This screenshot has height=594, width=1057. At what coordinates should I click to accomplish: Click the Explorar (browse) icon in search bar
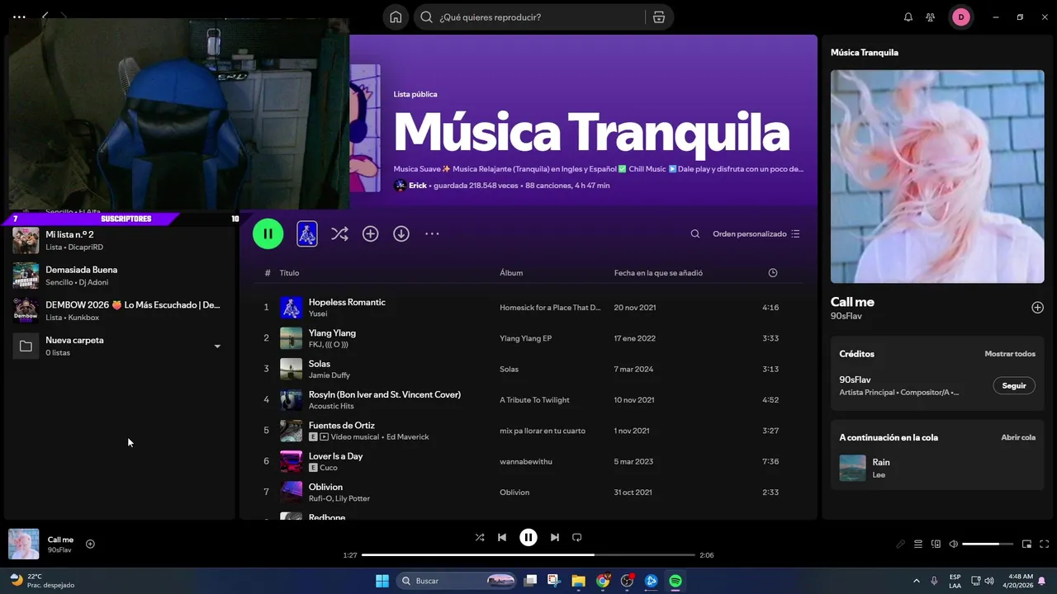658,17
